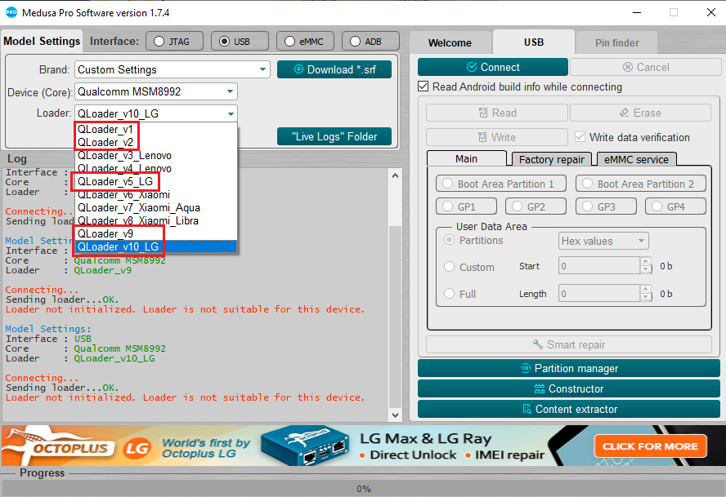Viewport: 726px width, 497px height.
Task: Switch to the Main sub-tab
Action: point(466,158)
